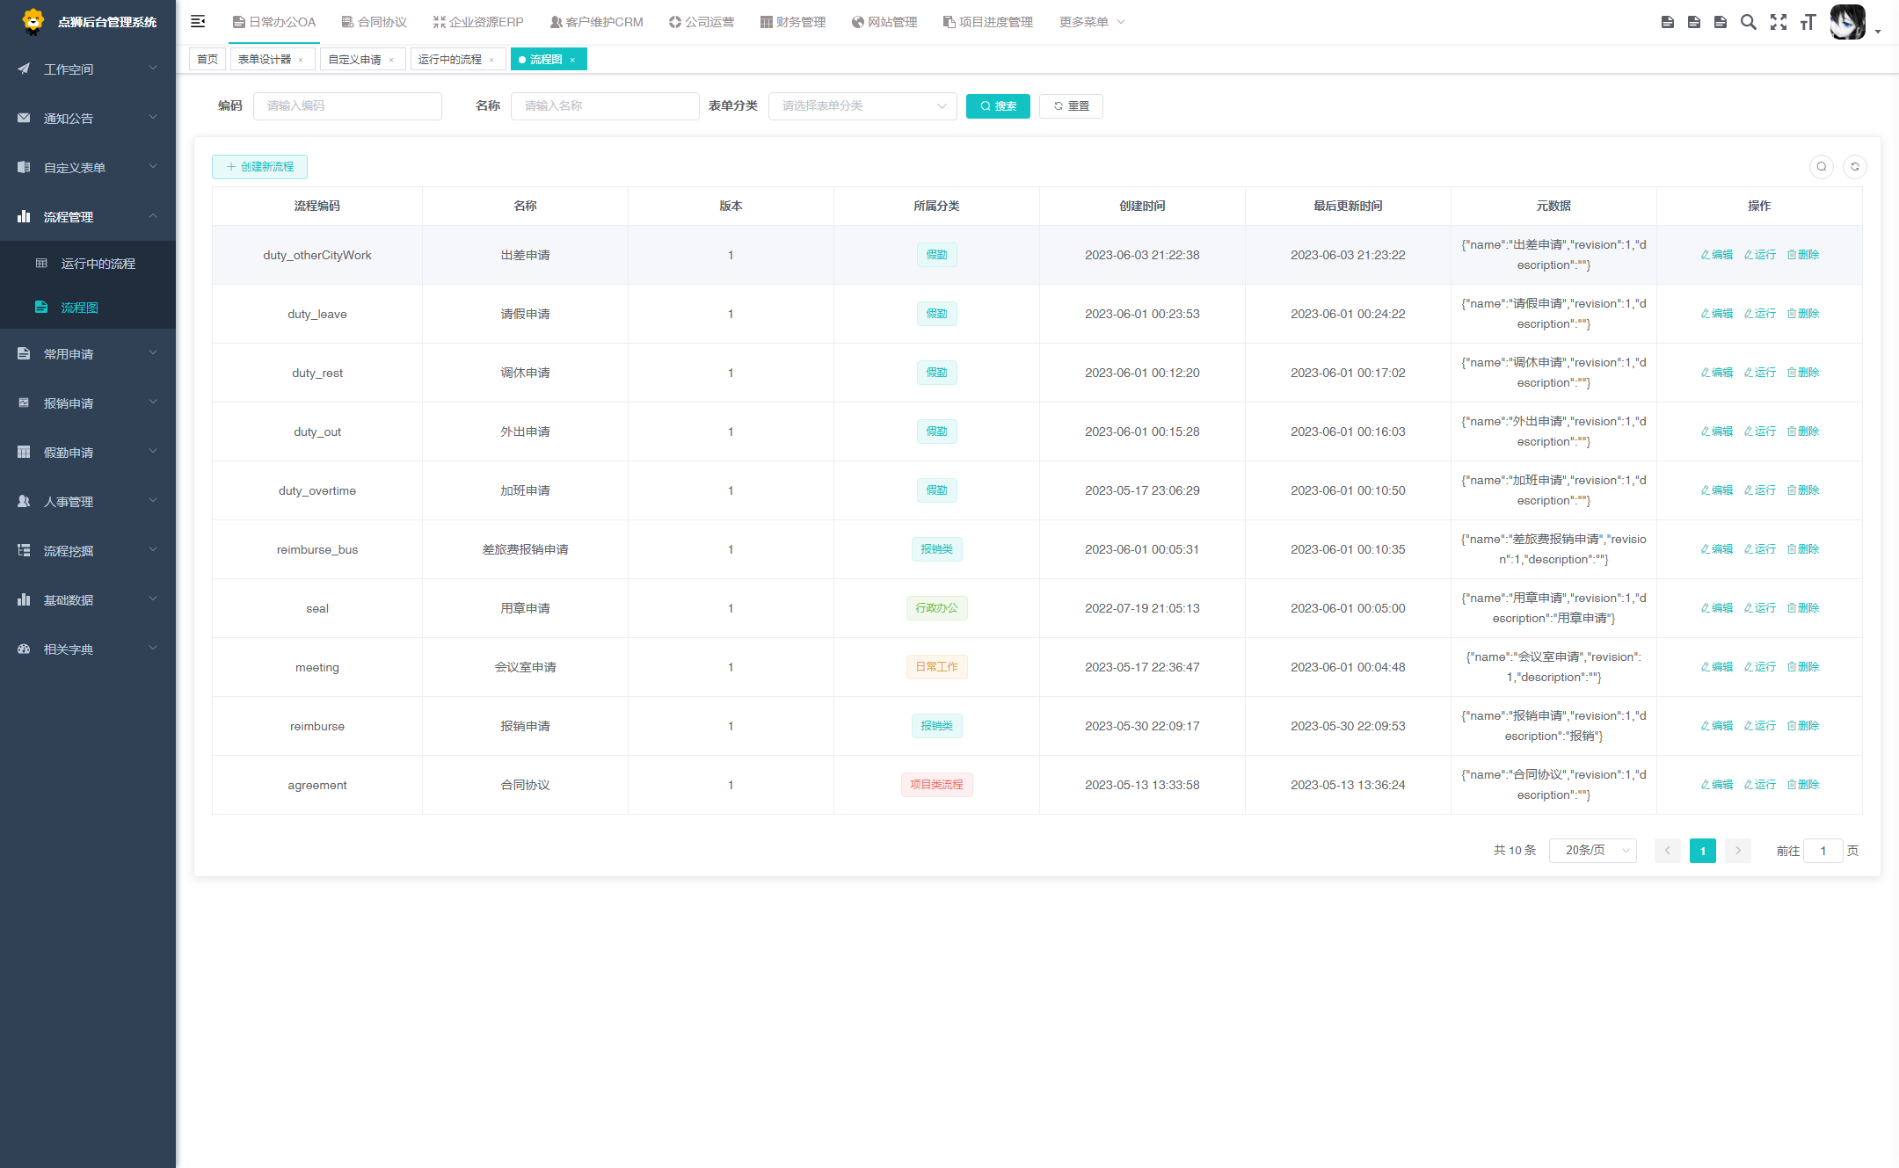Image resolution: width=1899 pixels, height=1168 pixels.
Task: Click the round refresh icon above the table
Action: 1855,167
